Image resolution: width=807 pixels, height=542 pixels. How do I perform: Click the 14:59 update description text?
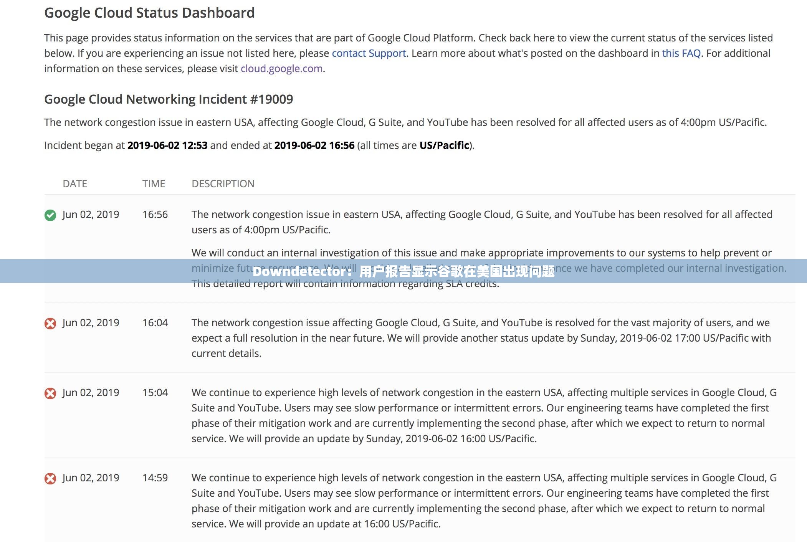tap(484, 501)
